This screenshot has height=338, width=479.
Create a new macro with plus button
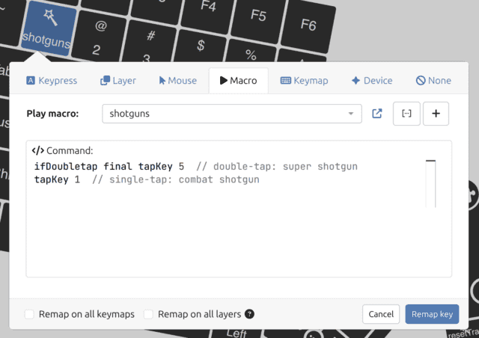[x=436, y=114]
